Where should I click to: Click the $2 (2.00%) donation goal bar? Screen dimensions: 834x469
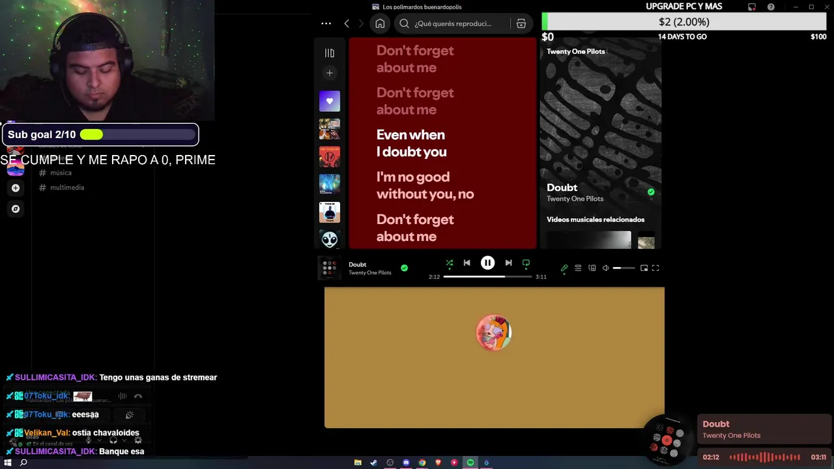[x=684, y=21]
